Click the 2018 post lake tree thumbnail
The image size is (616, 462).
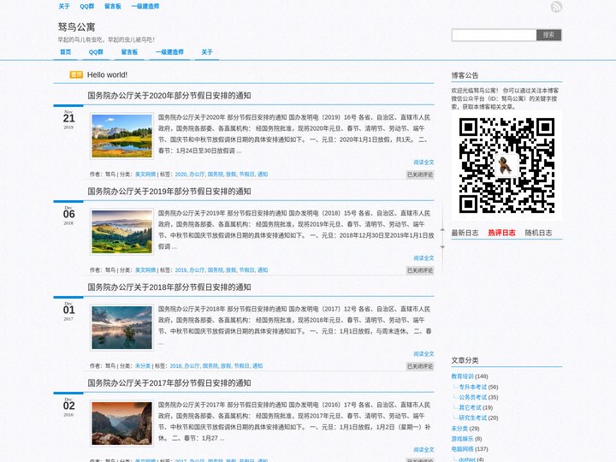121,328
